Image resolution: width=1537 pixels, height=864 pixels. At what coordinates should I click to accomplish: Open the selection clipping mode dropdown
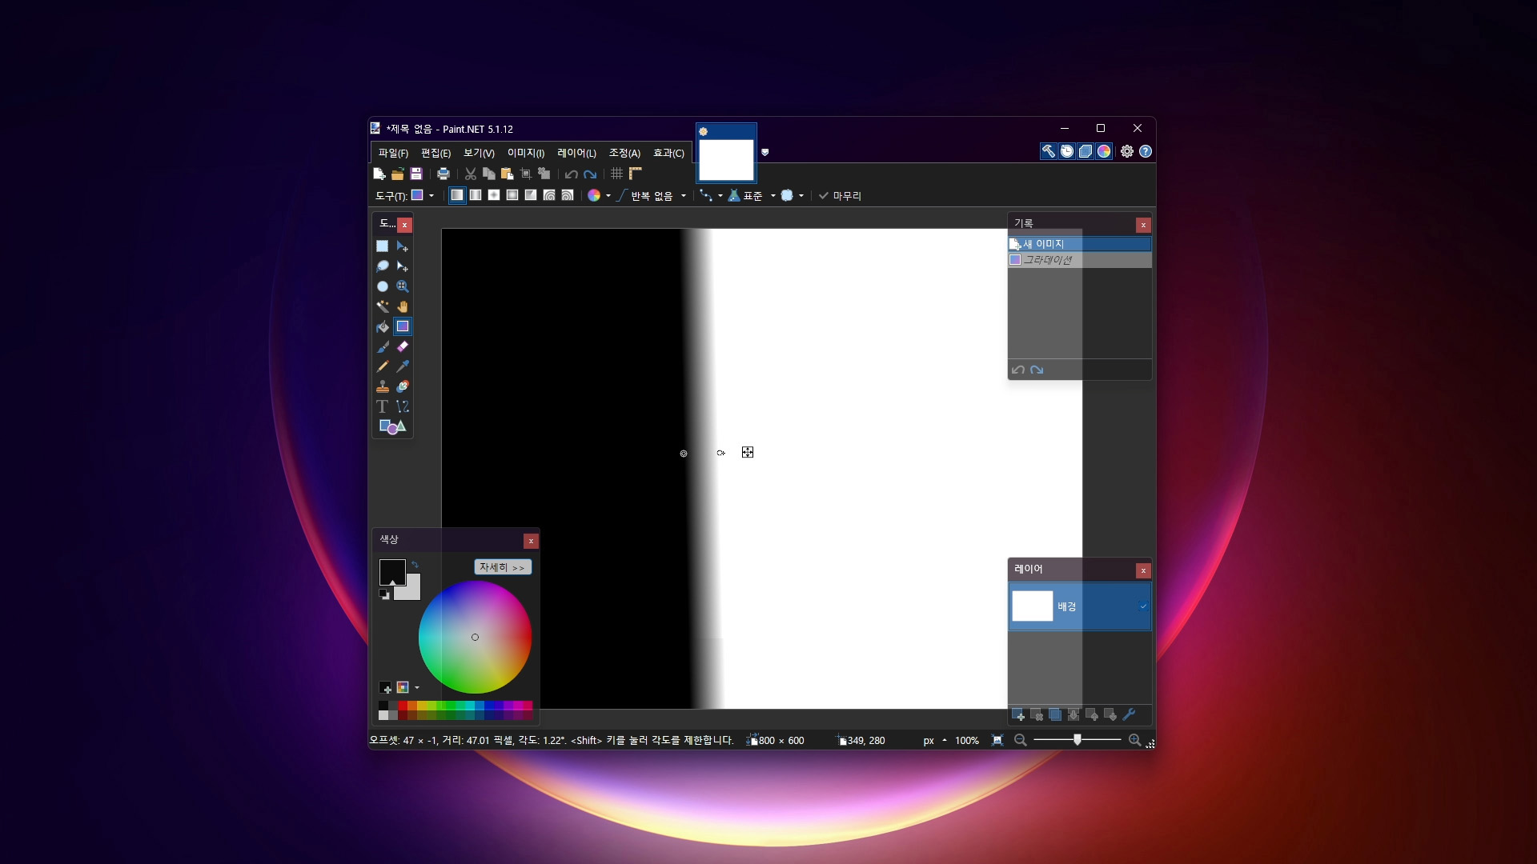click(x=793, y=195)
